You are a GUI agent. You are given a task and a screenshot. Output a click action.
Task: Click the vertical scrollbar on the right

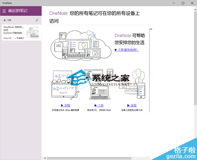pos(195,66)
